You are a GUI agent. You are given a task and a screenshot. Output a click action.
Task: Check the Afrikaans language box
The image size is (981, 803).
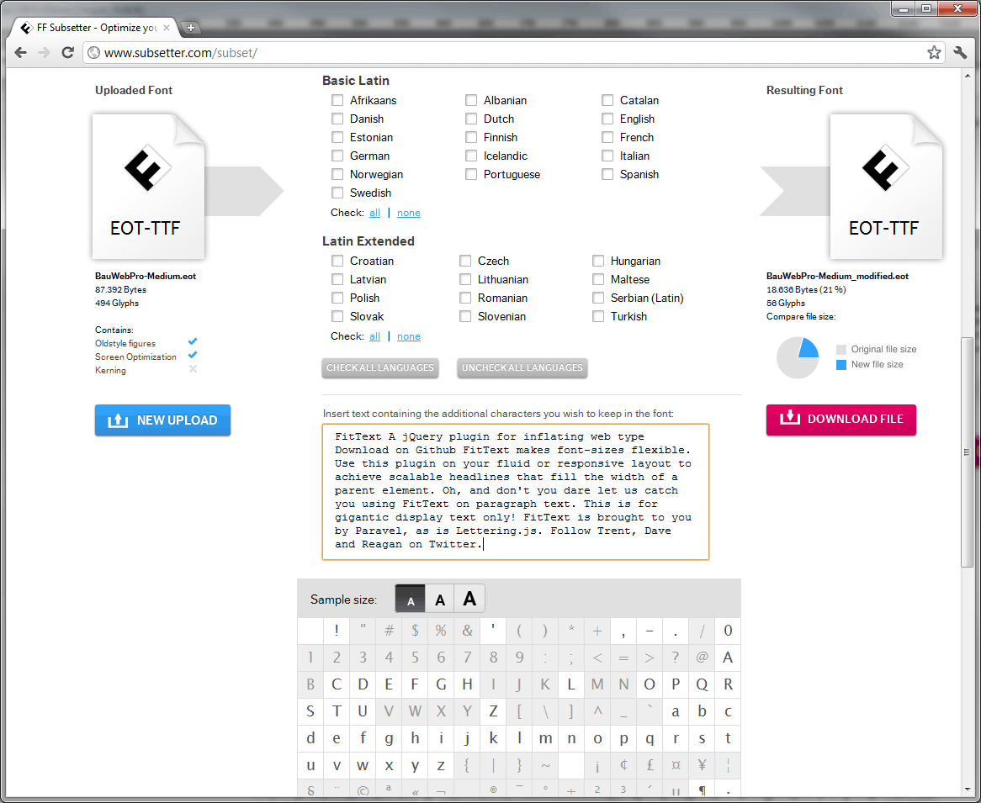(x=338, y=100)
